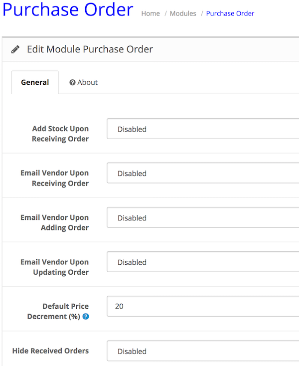Click the Email Vendor Upon Receiving Order label
Image resolution: width=299 pixels, height=366 pixels.
pyautogui.click(x=55, y=178)
